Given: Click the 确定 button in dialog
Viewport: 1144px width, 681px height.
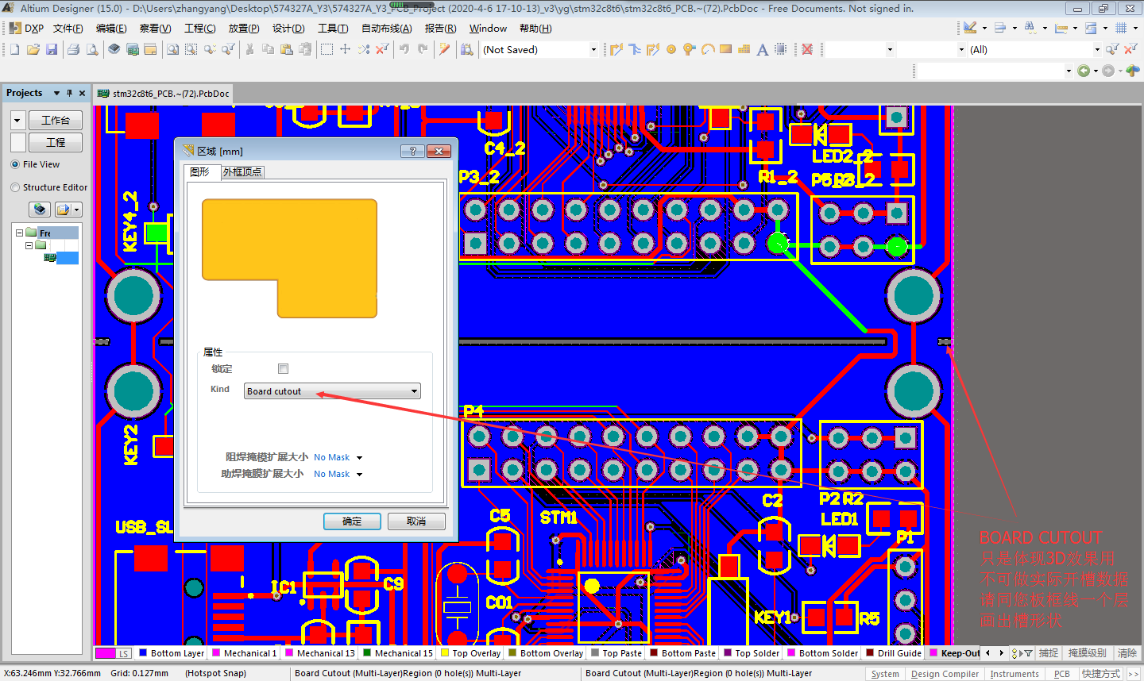Looking at the screenshot, I should point(352,521).
